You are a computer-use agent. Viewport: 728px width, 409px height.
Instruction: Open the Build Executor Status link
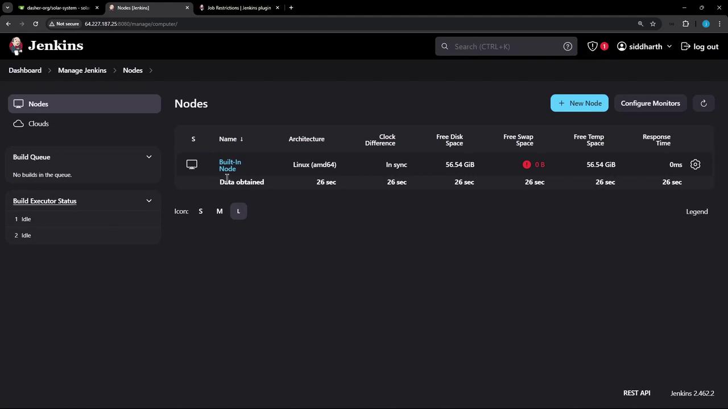click(x=44, y=201)
